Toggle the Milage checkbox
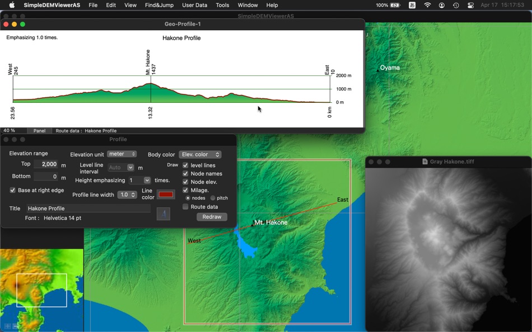This screenshot has height=332, width=532. (185, 190)
